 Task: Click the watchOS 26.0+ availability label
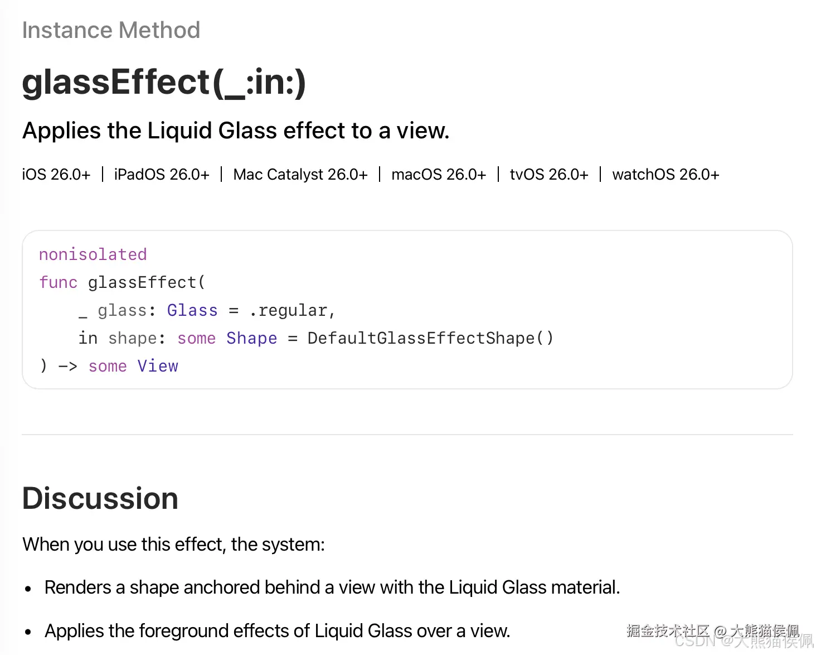click(666, 174)
